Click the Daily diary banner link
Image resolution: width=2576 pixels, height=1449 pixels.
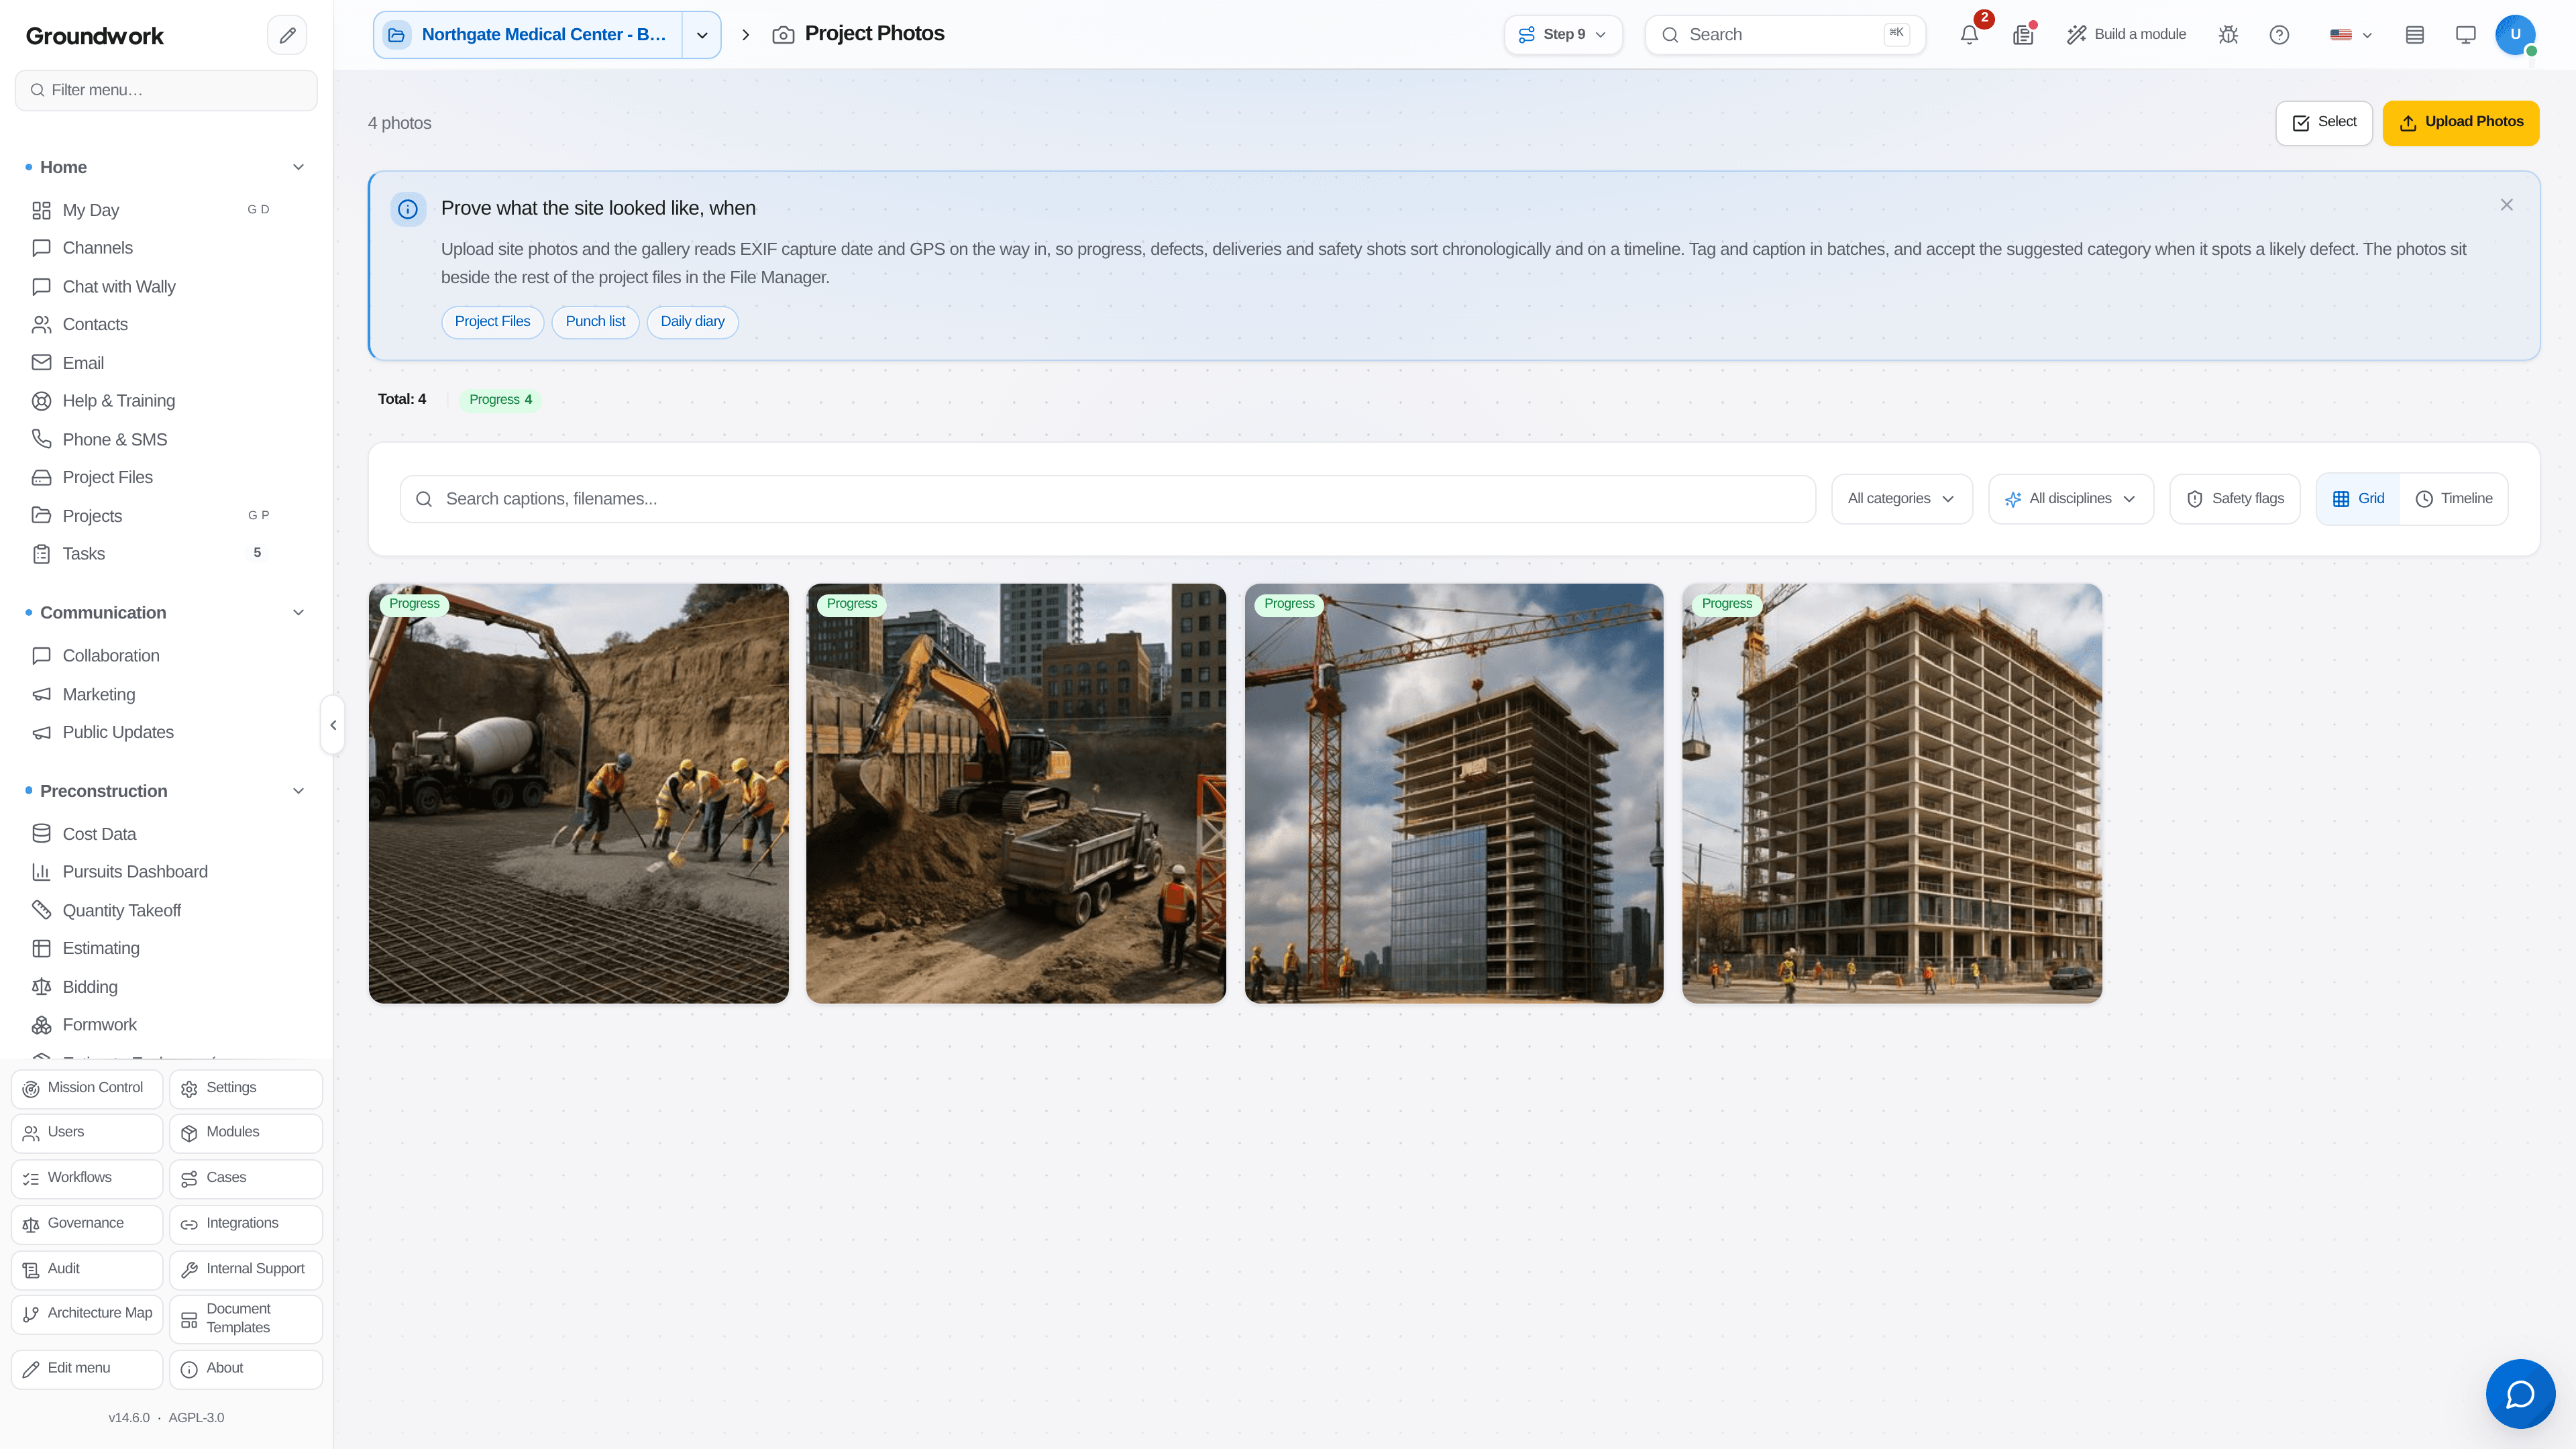tap(692, 322)
